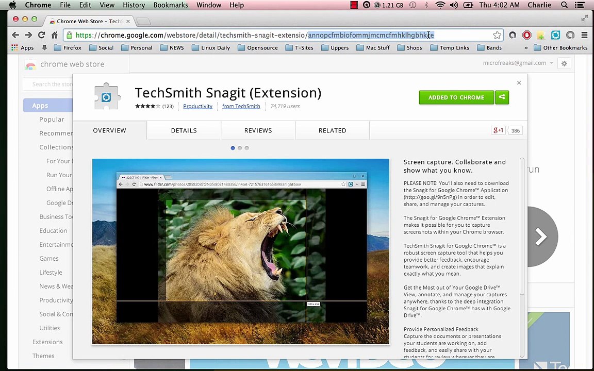Open the from TechSmith link
The image size is (594, 371).
(x=241, y=106)
